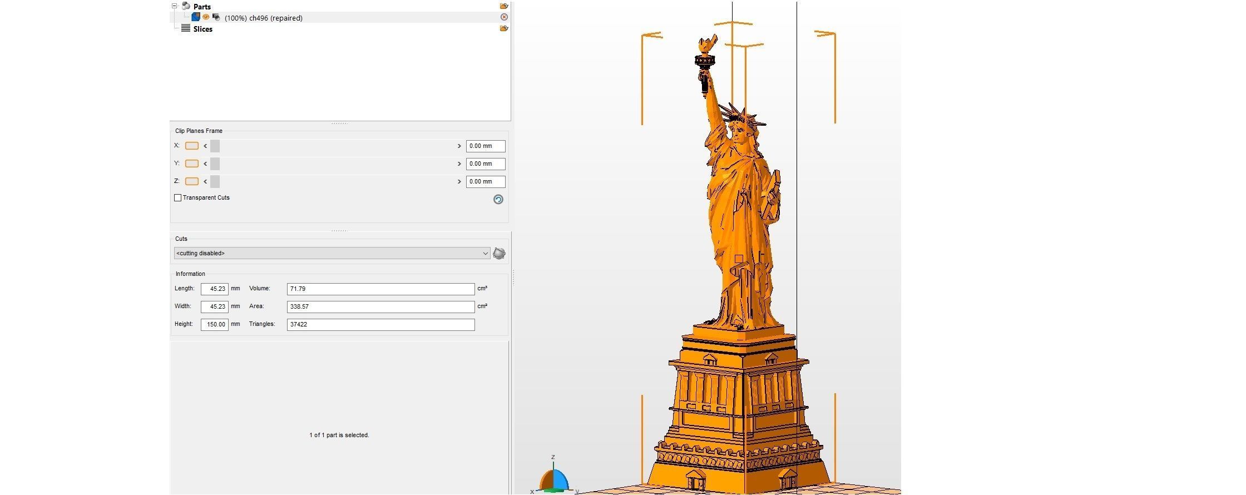Viewport: 1246px width, 495px height.
Task: Click the Volume field showing 71.79
Action: pos(381,289)
